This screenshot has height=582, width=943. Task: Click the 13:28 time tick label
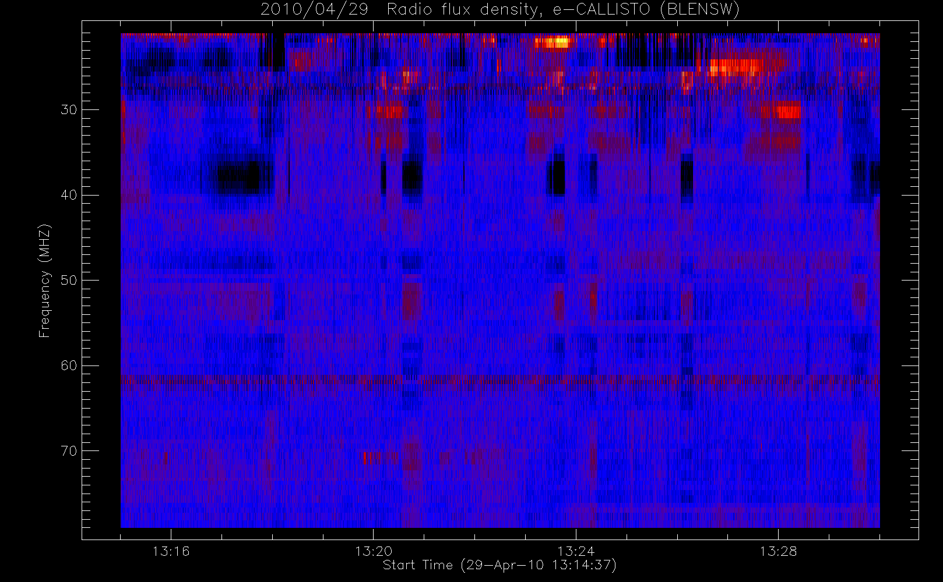pyautogui.click(x=778, y=551)
